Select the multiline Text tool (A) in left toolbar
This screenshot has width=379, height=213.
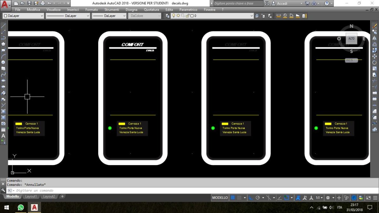point(3,136)
